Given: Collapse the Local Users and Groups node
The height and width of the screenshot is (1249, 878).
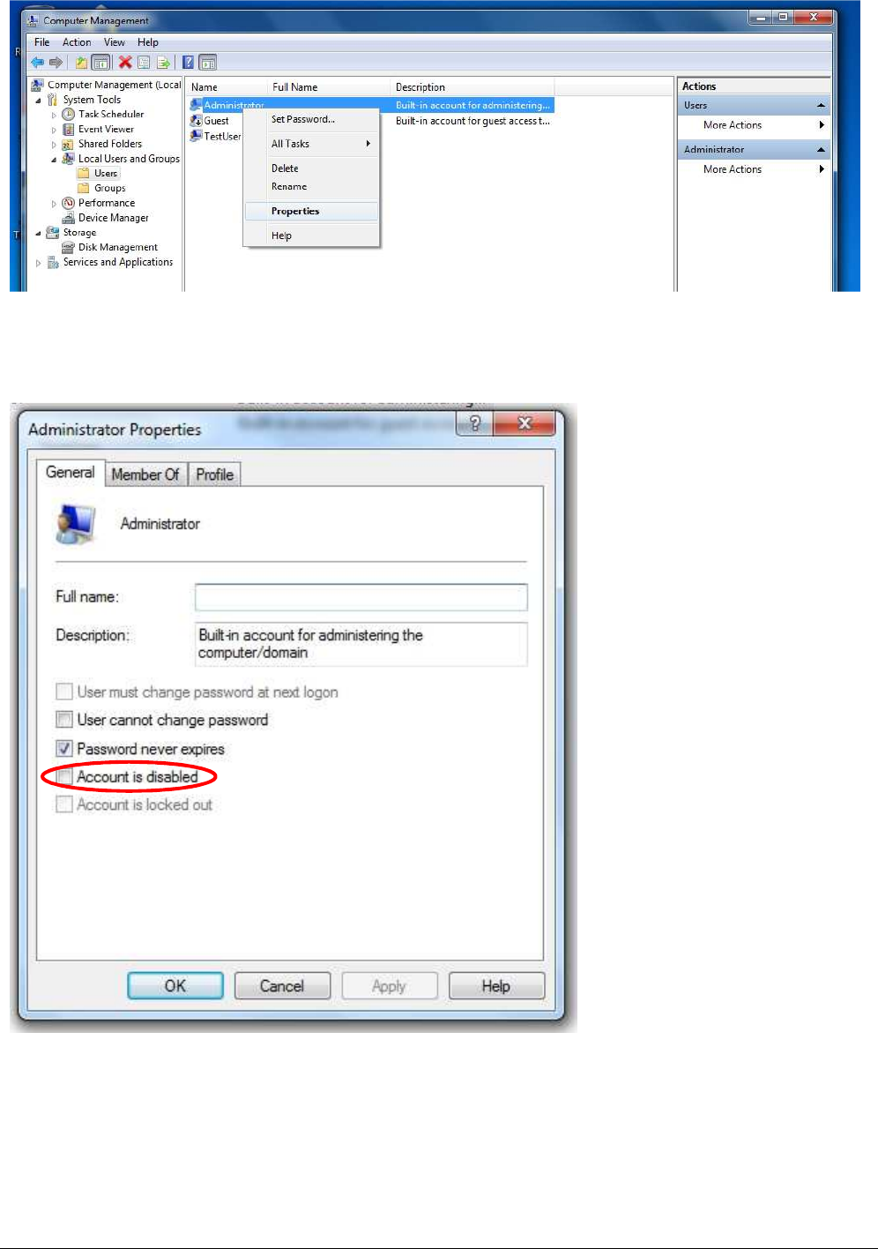Looking at the screenshot, I should coord(54,160).
